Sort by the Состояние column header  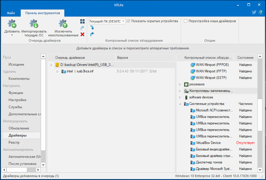tap(245, 58)
